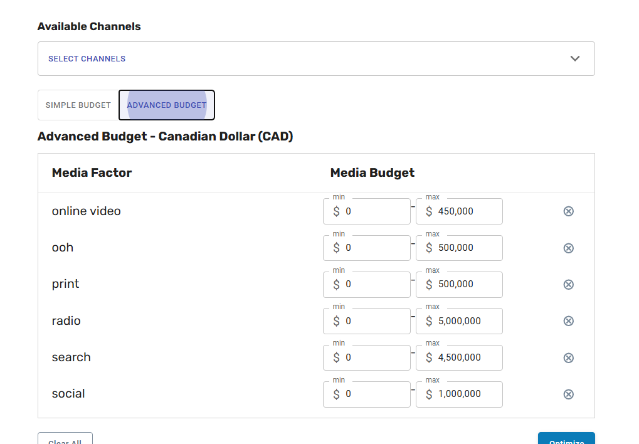Edit social max budget 1,000,000
The width and height of the screenshot is (639, 444).
coord(459,394)
